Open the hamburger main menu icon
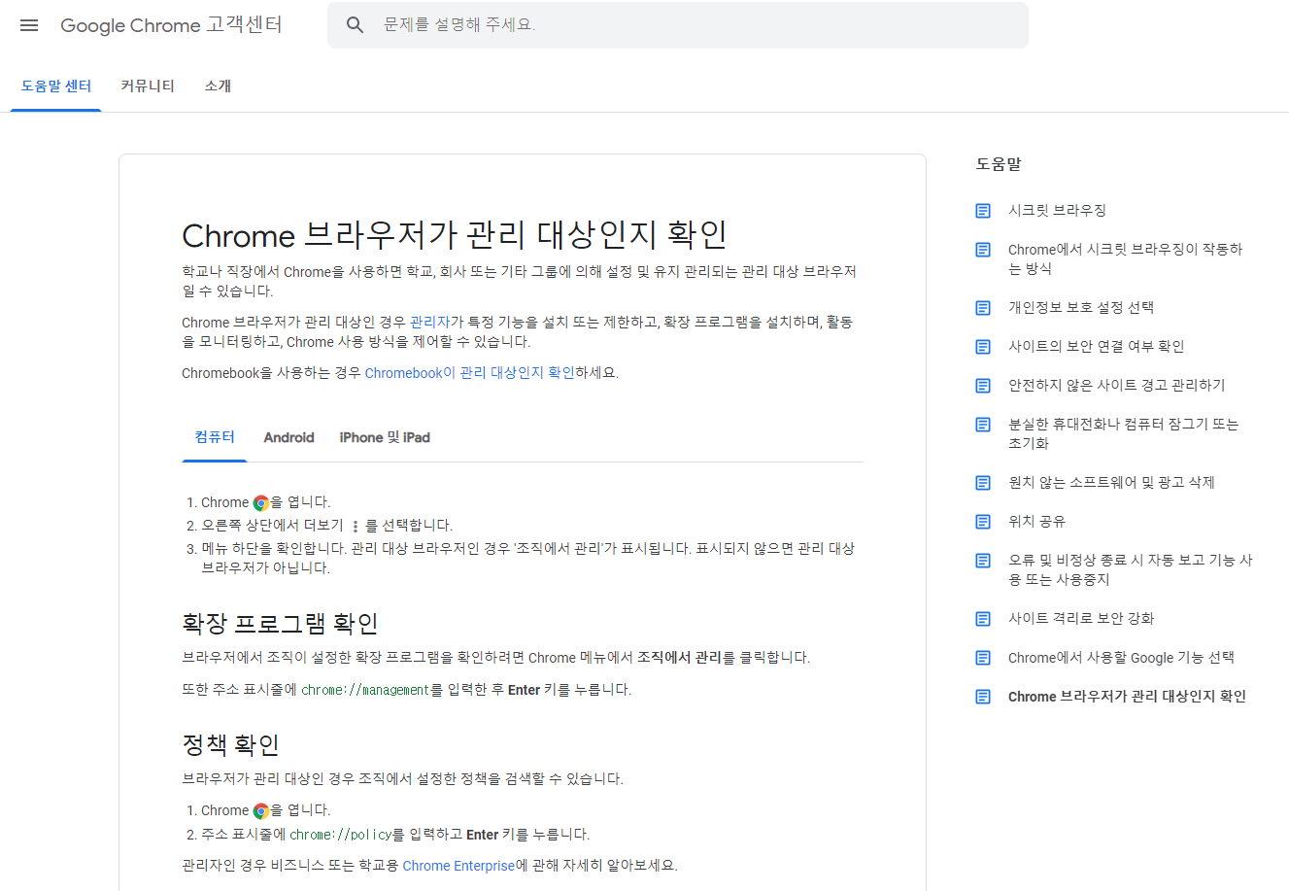The height and width of the screenshot is (891, 1289). [x=29, y=25]
